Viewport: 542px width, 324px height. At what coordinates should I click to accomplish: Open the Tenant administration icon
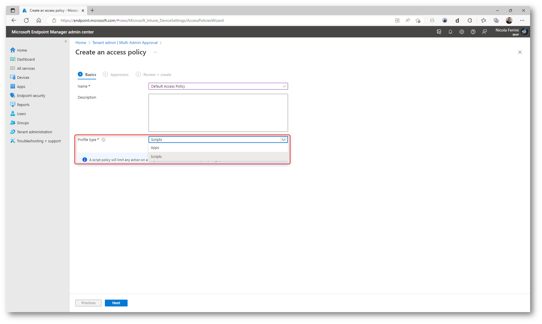tap(13, 132)
